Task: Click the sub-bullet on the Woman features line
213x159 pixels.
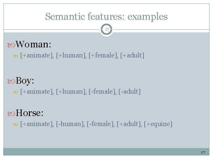Action: 17,56
